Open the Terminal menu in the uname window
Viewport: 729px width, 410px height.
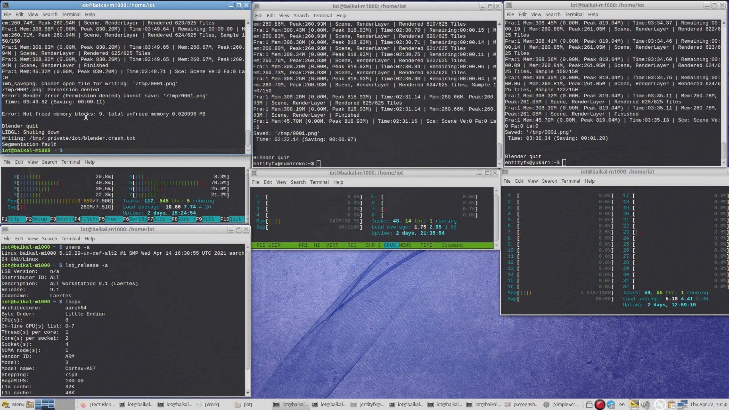click(71, 238)
